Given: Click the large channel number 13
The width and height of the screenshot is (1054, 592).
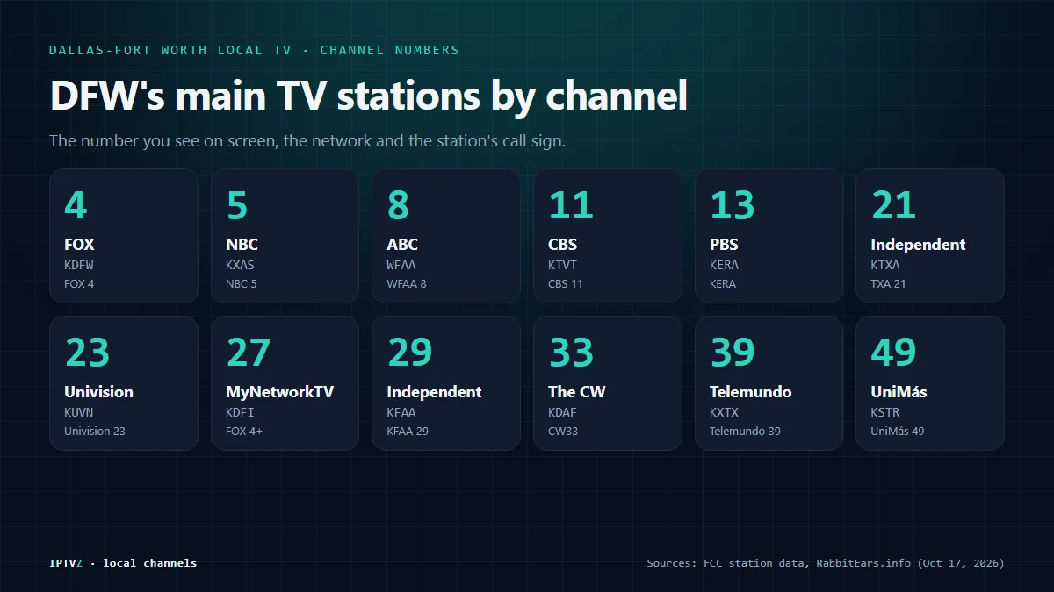Looking at the screenshot, I should (733, 205).
